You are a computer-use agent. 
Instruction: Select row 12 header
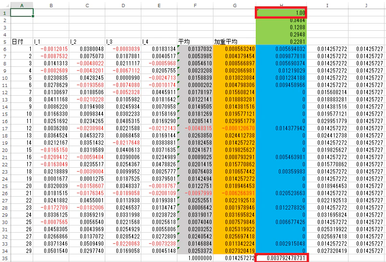tap(5, 92)
